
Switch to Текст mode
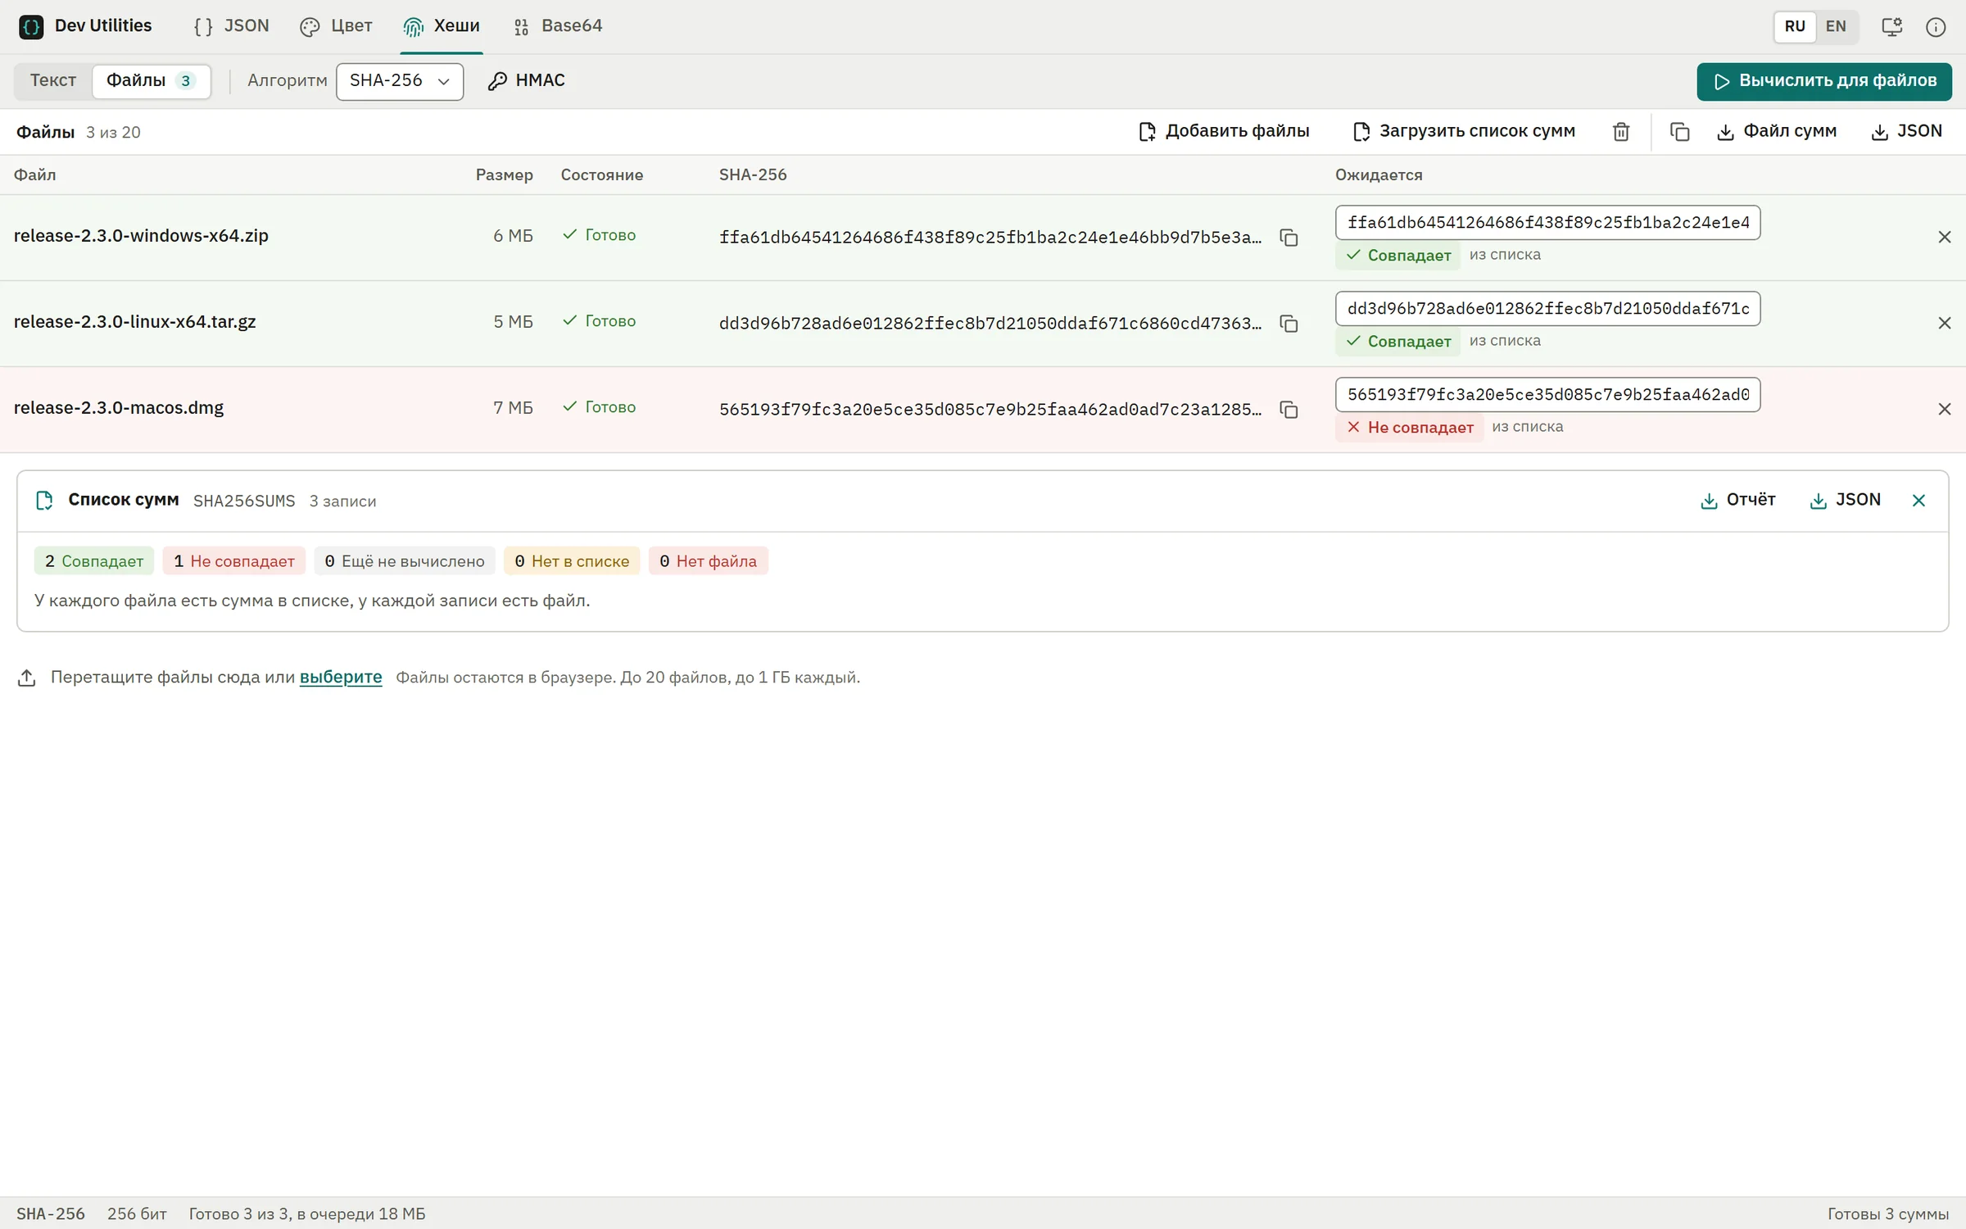tap(53, 80)
